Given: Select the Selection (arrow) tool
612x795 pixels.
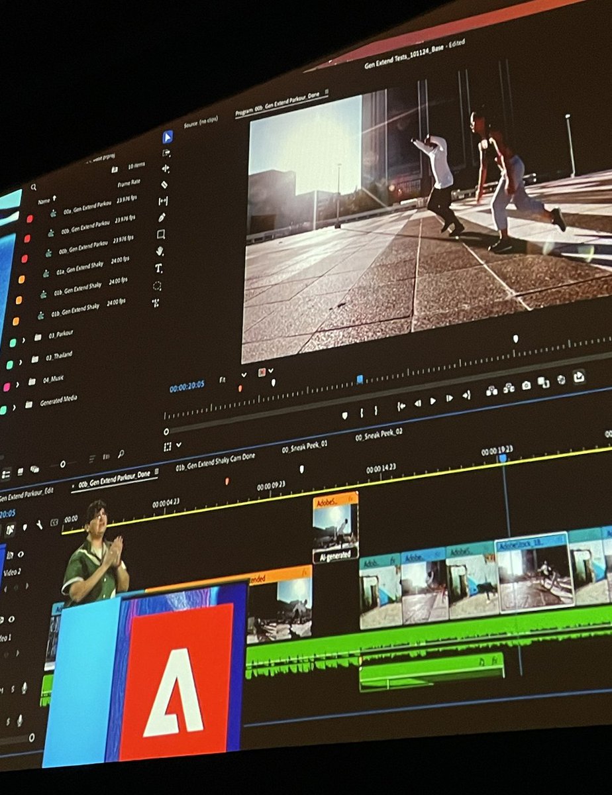Looking at the screenshot, I should click(x=168, y=137).
